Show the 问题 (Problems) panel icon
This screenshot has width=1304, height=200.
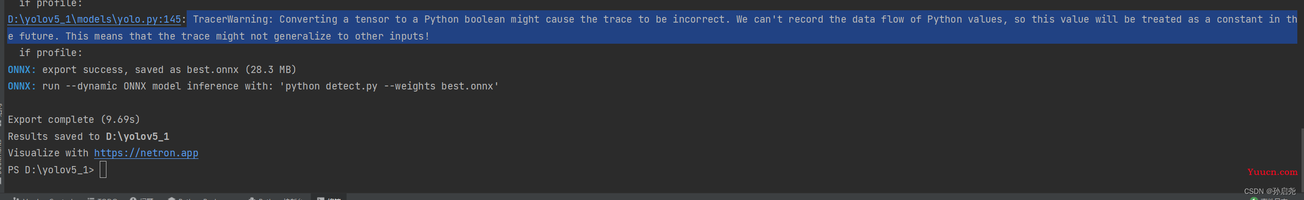133,198
